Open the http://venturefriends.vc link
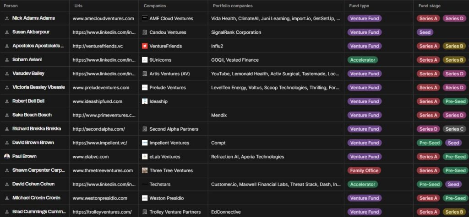 click(98, 46)
